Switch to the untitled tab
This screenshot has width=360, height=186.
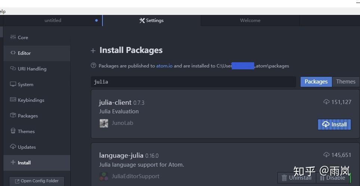[x=53, y=21]
